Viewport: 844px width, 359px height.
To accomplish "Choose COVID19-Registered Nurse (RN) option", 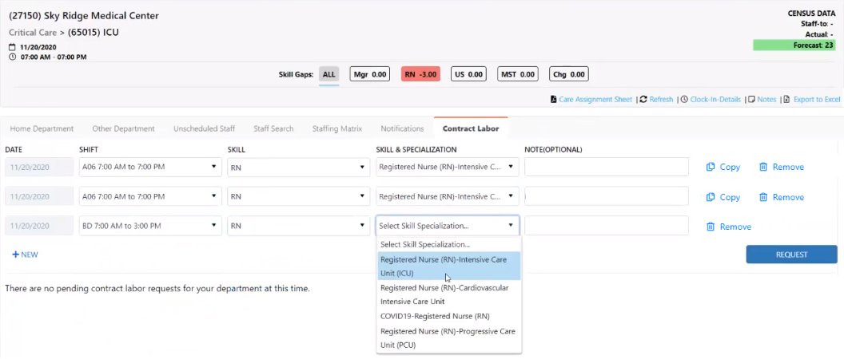I will pyautogui.click(x=435, y=316).
